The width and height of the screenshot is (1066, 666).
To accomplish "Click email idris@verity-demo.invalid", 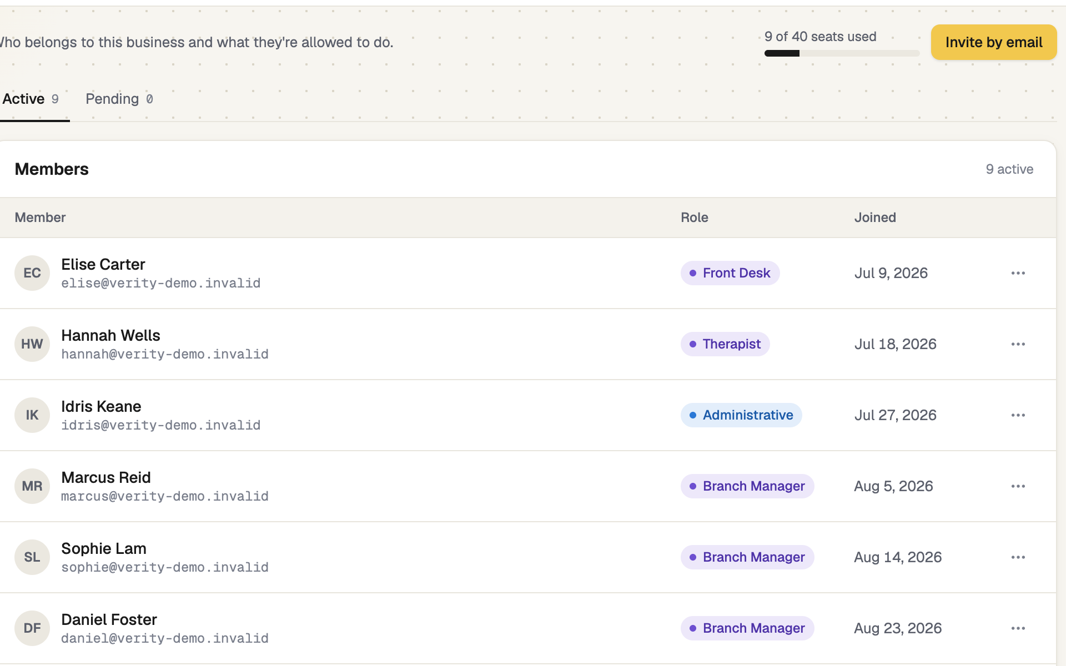I will coord(160,425).
